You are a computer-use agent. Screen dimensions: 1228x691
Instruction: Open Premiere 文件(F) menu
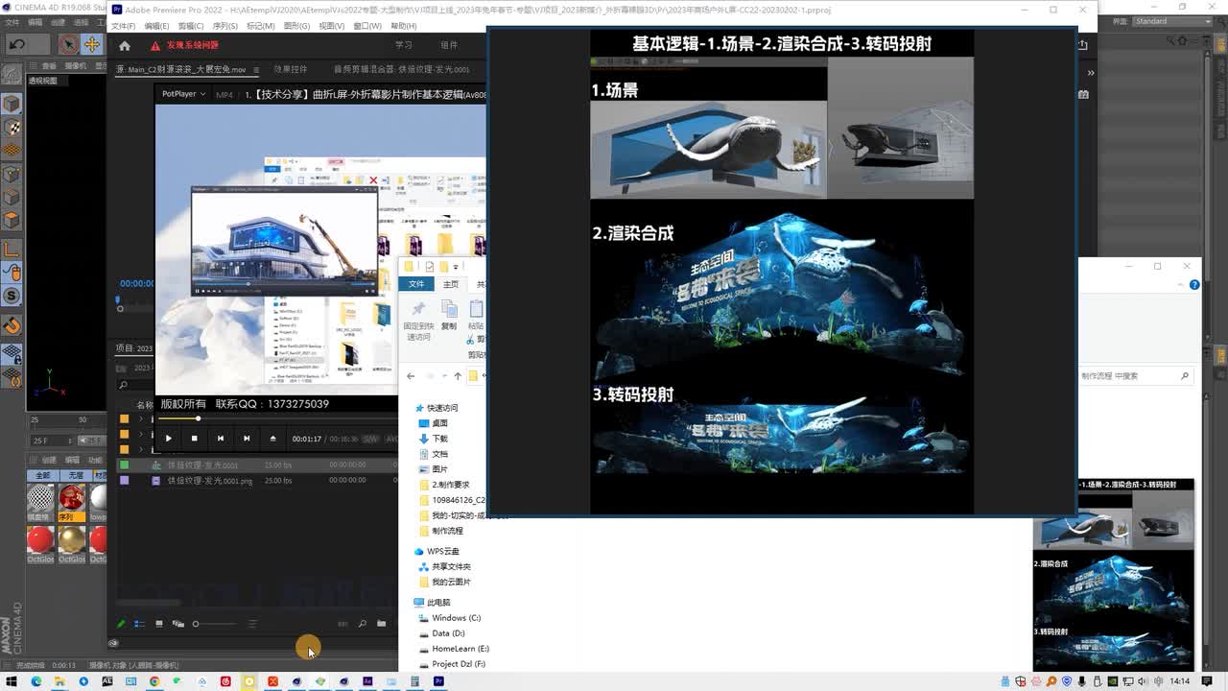click(x=123, y=26)
